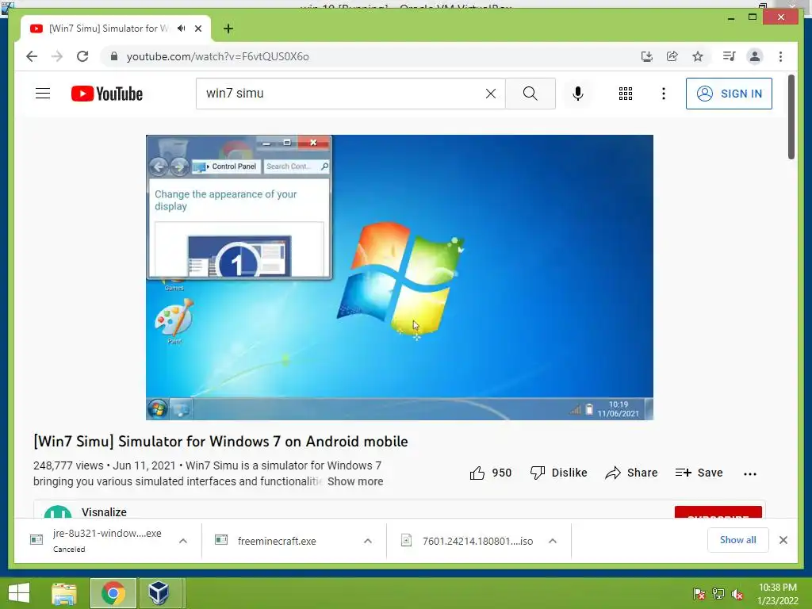Click the video title text
The height and width of the screenshot is (609, 812).
pos(220,441)
